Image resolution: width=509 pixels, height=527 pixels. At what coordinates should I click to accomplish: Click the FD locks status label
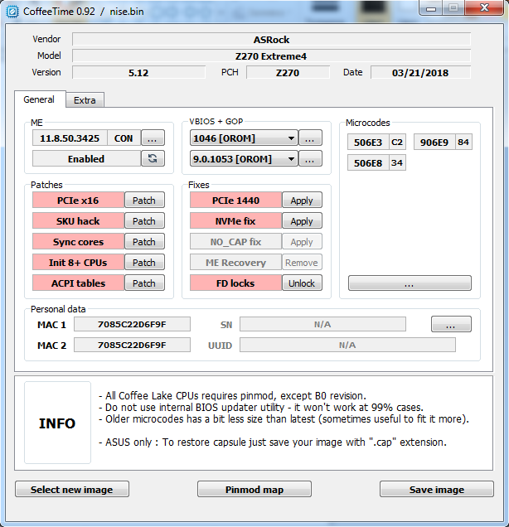[235, 283]
